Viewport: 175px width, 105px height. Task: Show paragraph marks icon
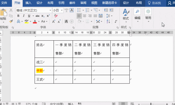pos(116,21)
